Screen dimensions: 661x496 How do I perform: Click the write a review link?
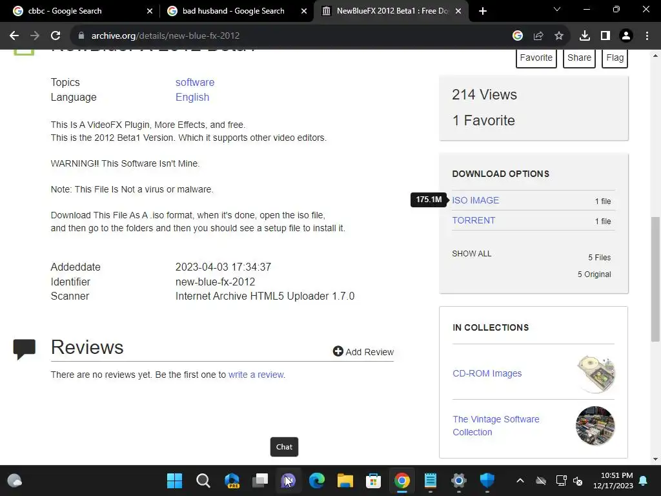(256, 375)
